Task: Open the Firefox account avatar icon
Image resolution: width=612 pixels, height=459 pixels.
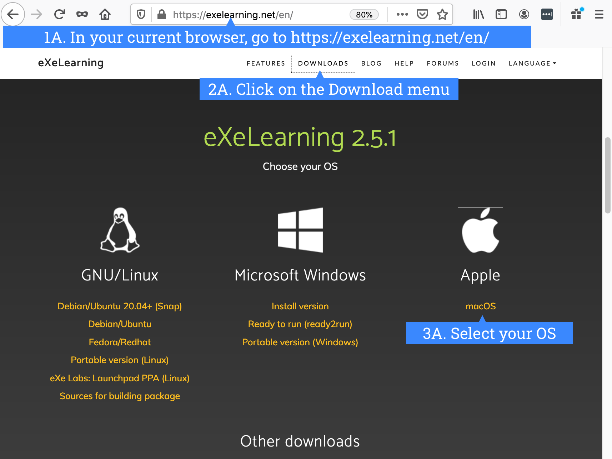Action: pos(524,14)
